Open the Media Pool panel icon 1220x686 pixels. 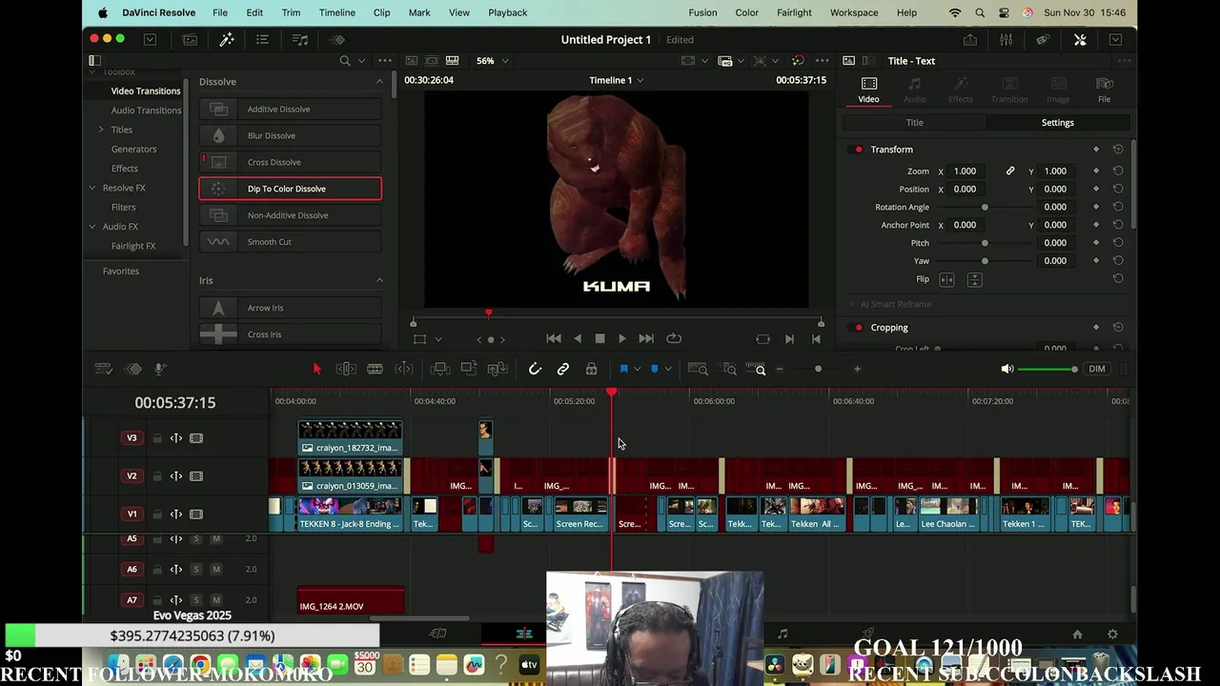[x=190, y=40]
